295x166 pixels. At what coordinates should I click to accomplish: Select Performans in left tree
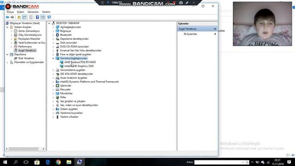[x=25, y=47]
